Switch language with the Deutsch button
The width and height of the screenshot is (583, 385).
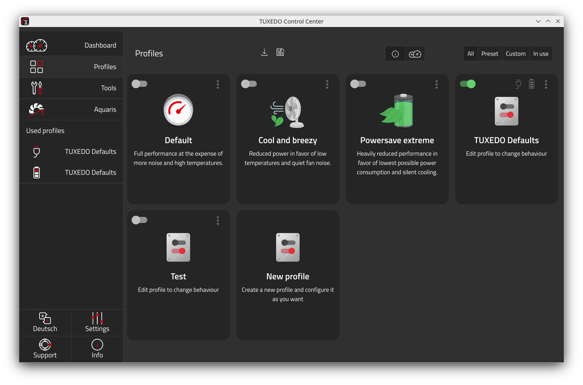coord(45,323)
